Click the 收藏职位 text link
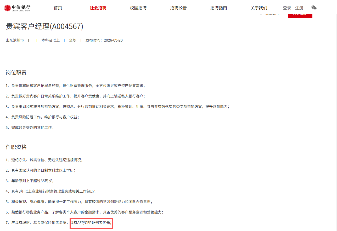 coord(273,14)
